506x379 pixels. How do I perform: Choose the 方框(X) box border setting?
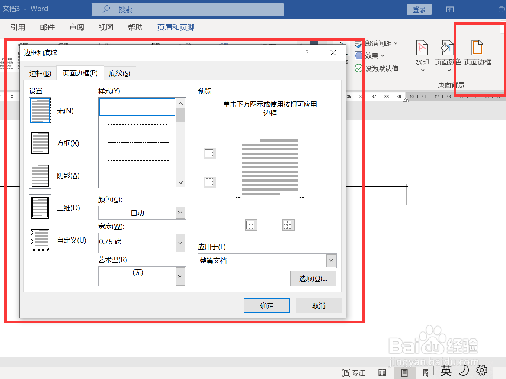(40, 143)
